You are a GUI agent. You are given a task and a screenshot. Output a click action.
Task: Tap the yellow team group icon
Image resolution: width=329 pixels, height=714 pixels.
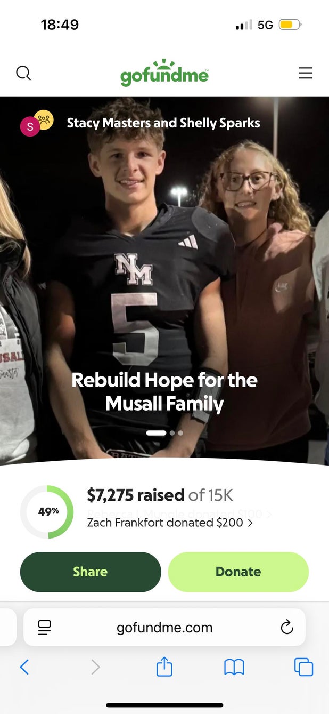(x=44, y=119)
